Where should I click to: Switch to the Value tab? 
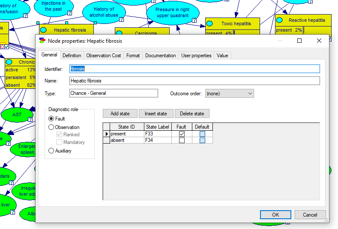222,56
